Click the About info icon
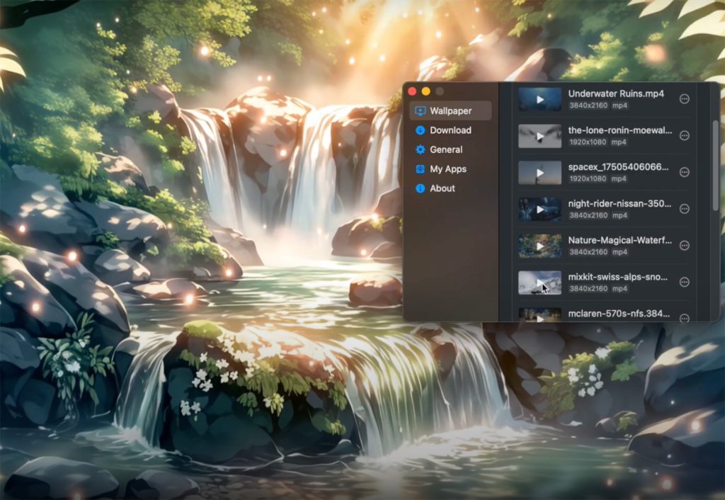725x500 pixels. tap(420, 188)
